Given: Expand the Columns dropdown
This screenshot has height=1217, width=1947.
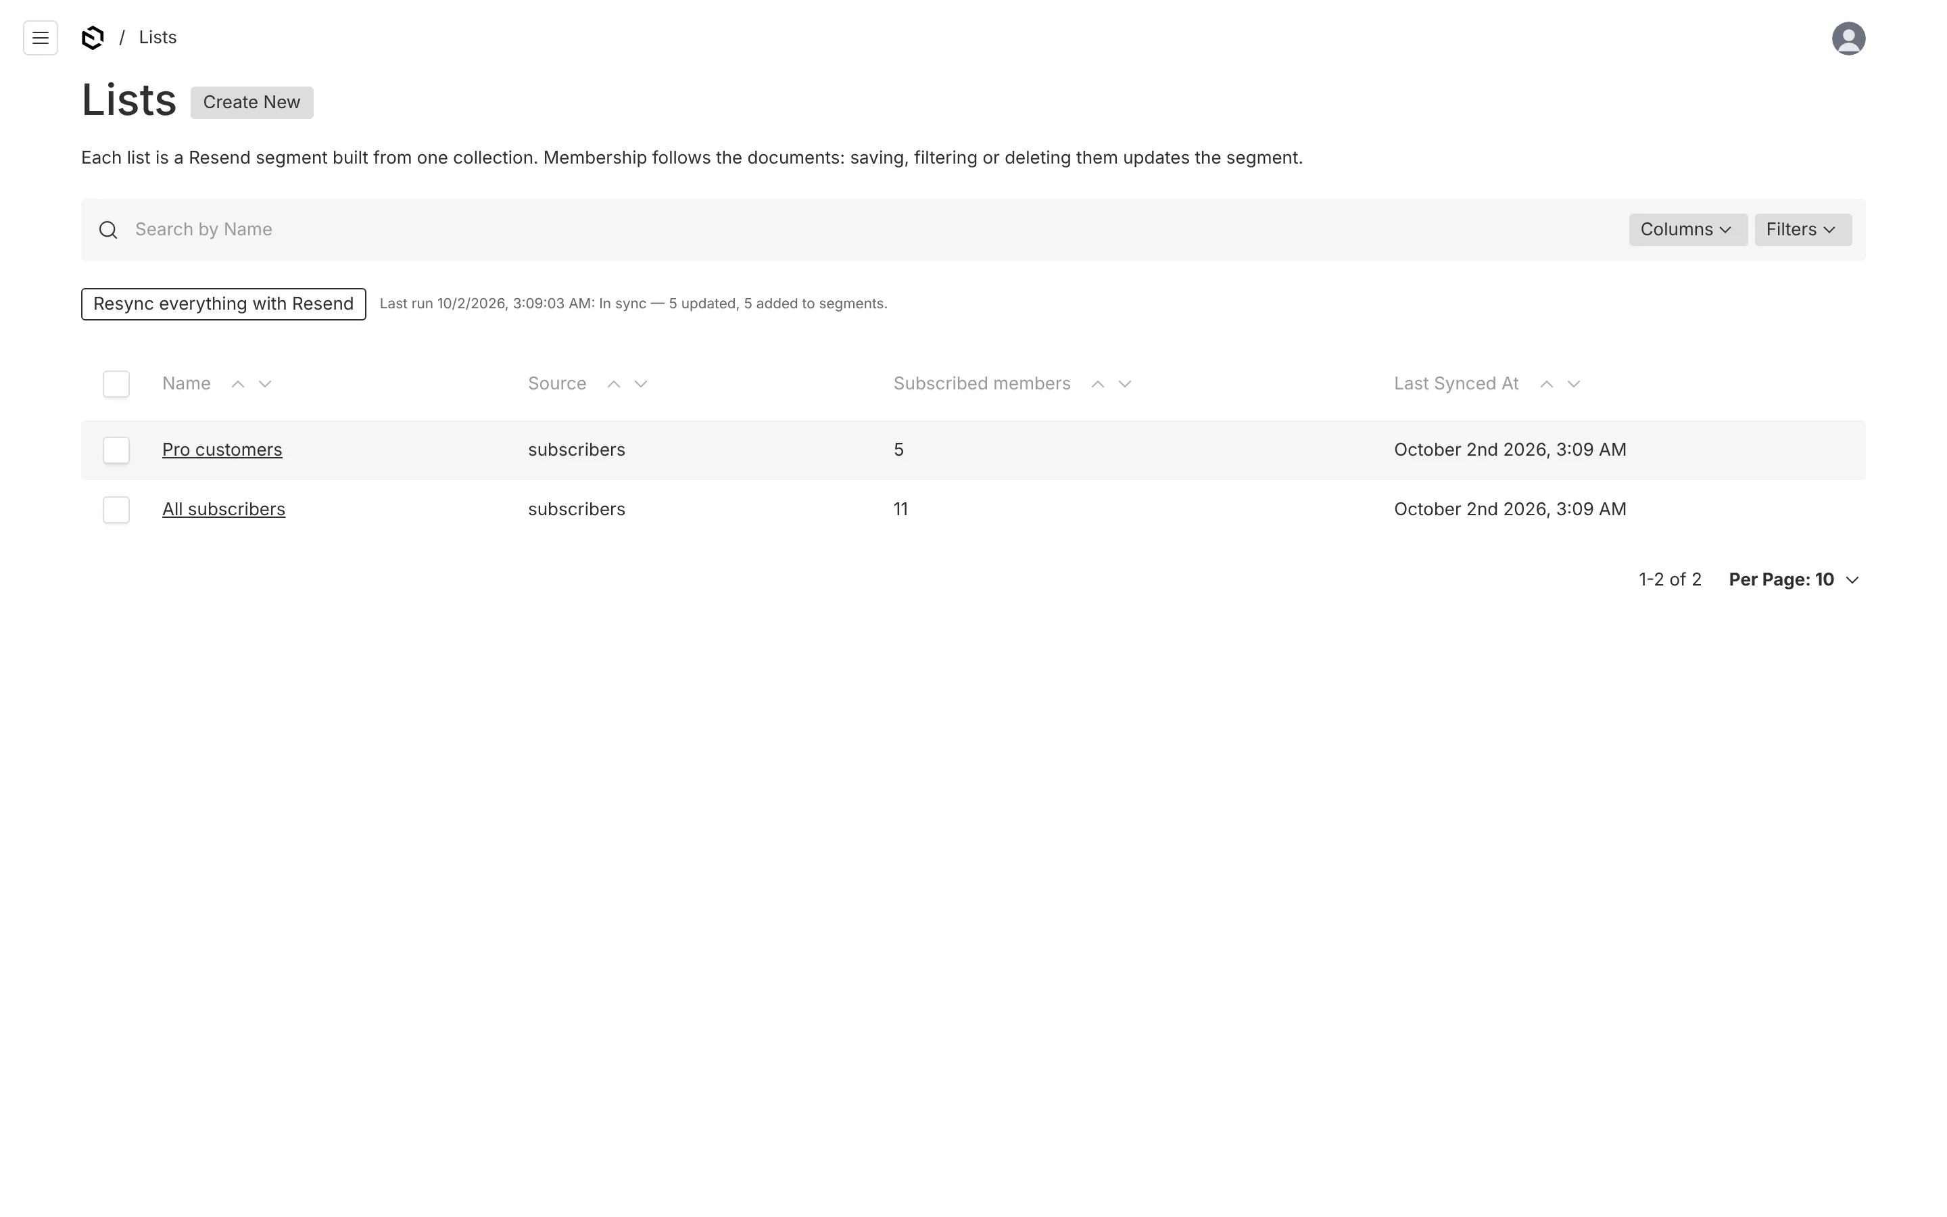Looking at the screenshot, I should tap(1687, 229).
